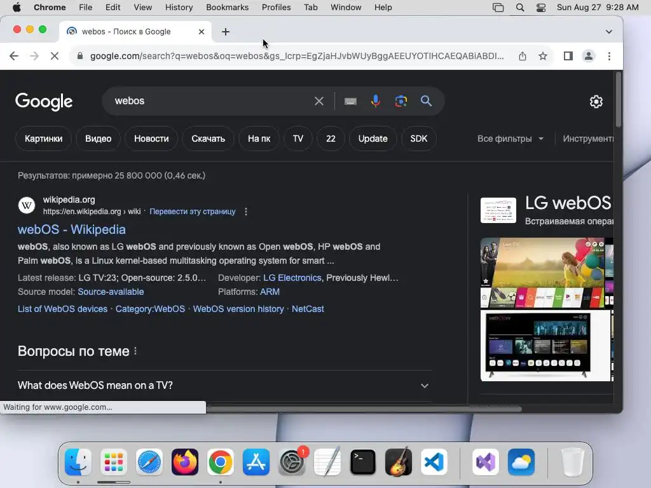Submit search with magnifier icon
Viewport: 651px width, 488px height.
tap(426, 101)
